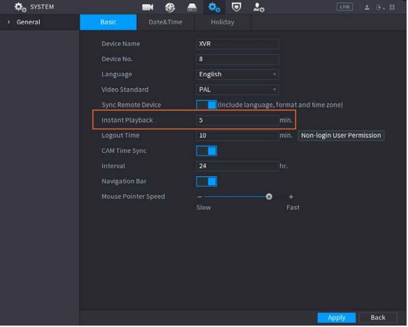Open the Camera settings icon
The width and height of the screenshot is (408, 327).
(x=148, y=7)
